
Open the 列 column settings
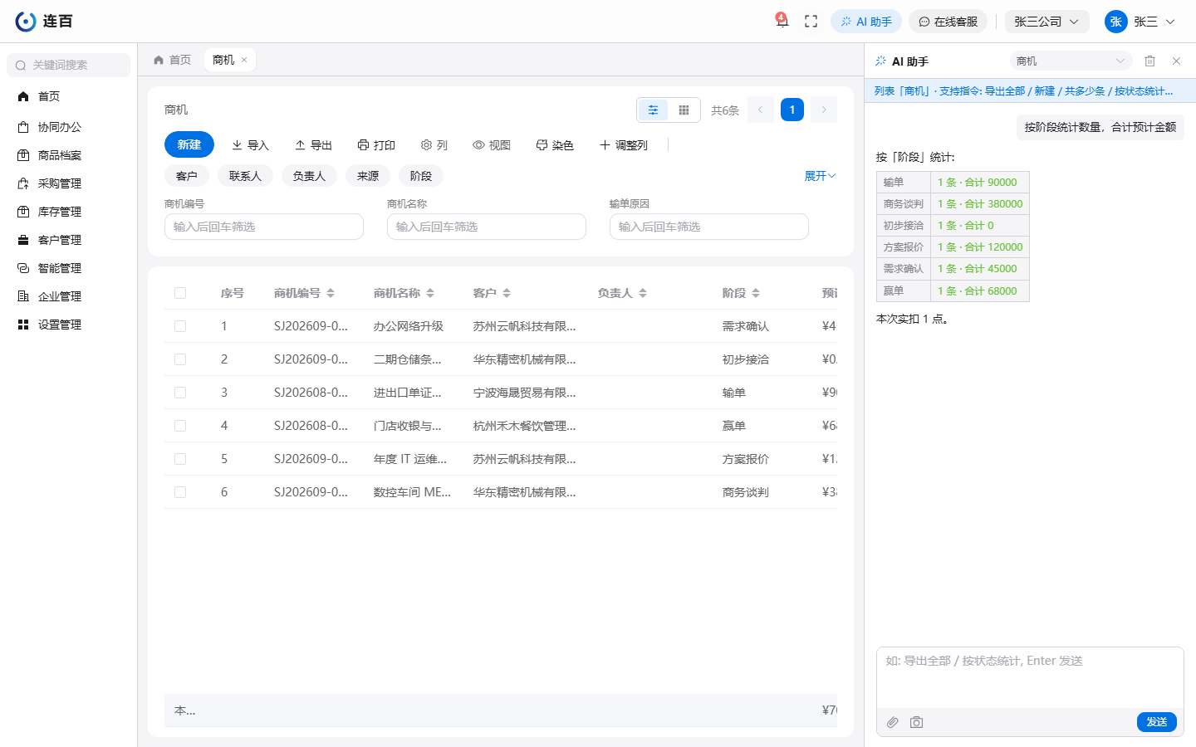pos(434,145)
